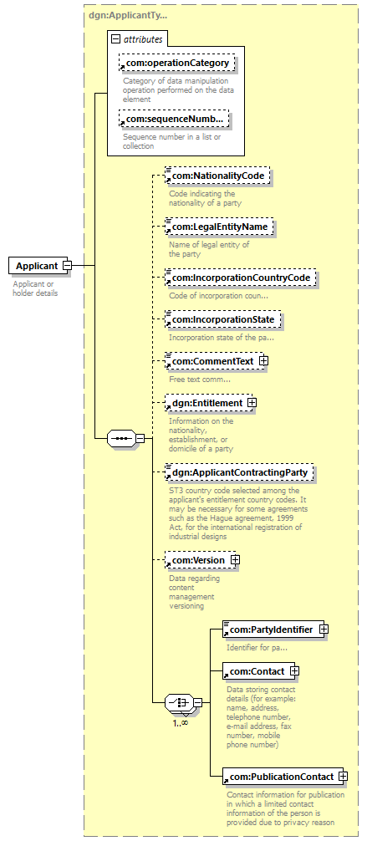Expand the com:Version plus icon

pyautogui.click(x=235, y=560)
